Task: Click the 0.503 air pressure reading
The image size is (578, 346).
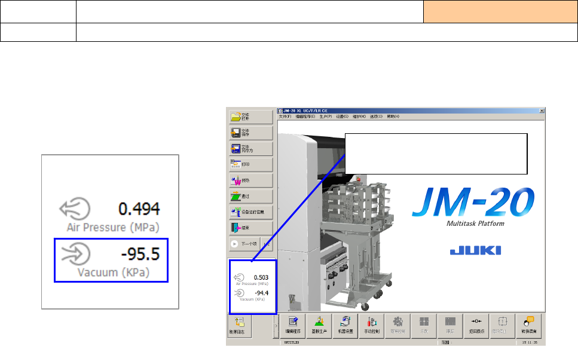Action: [x=261, y=277]
